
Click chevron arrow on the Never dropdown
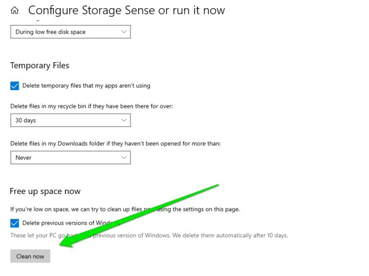[124, 158]
